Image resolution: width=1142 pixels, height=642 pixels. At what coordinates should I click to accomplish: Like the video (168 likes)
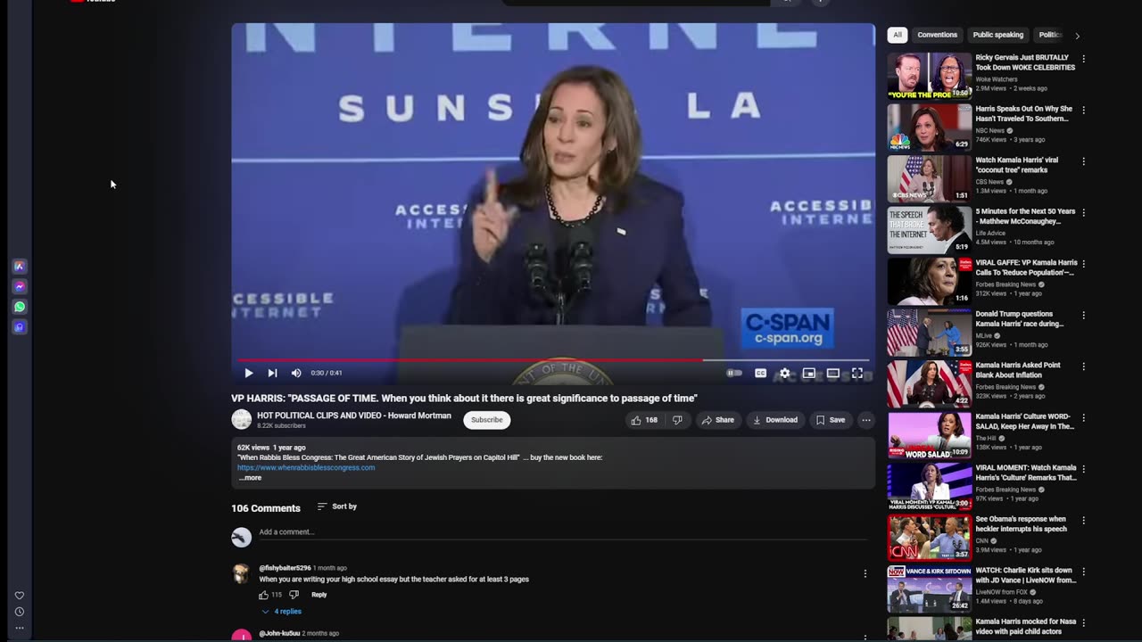click(644, 420)
